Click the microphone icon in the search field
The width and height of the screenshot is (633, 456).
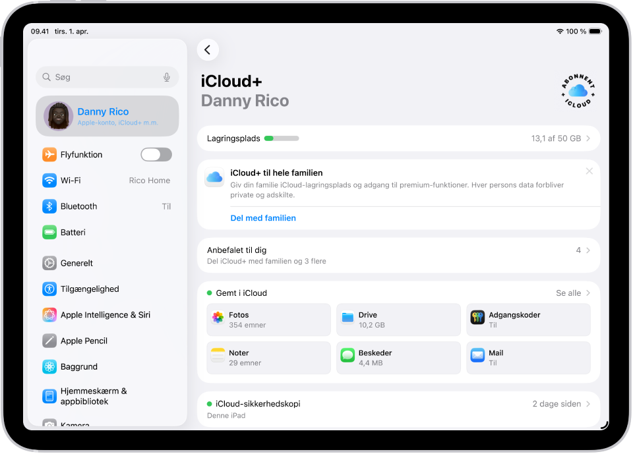[167, 76]
